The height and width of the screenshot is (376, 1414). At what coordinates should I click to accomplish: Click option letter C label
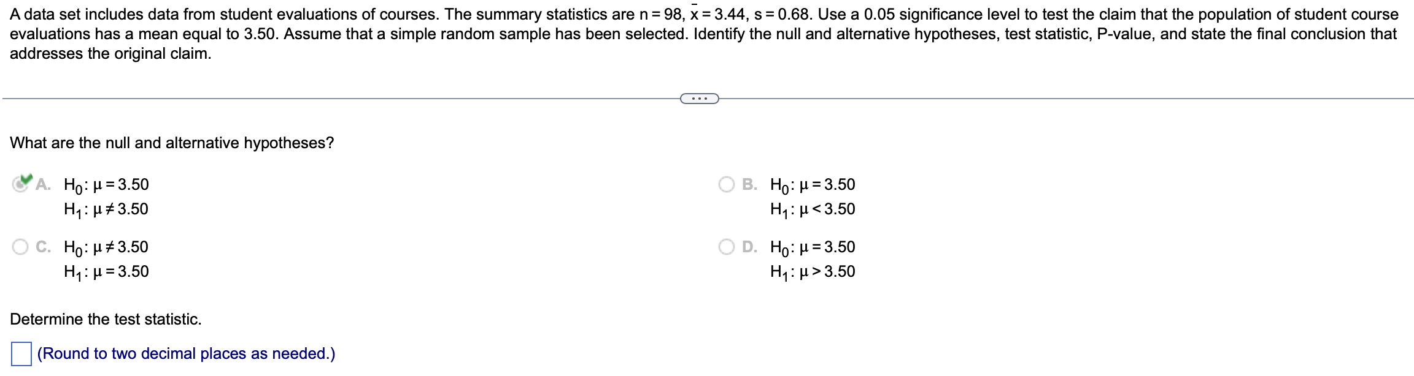(43, 247)
